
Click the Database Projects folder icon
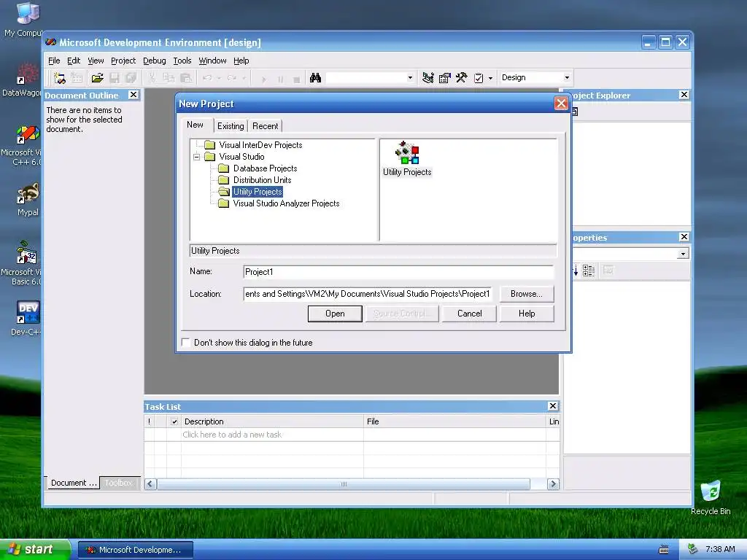[223, 168]
